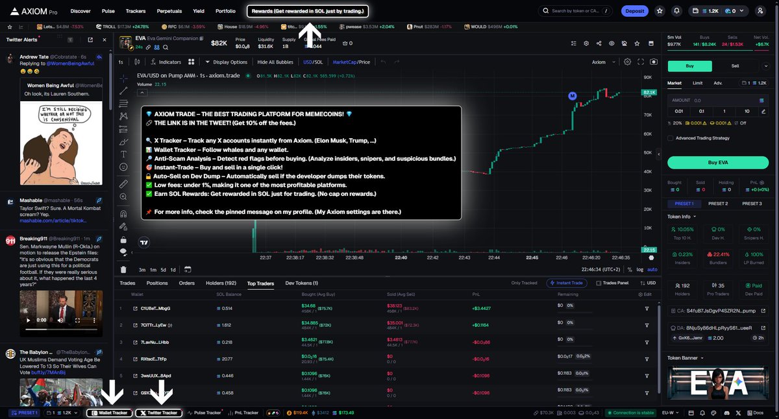Open chart layout grid icon

(x=191, y=62)
